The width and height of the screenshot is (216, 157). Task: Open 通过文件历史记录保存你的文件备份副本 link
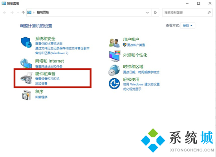[62, 48]
